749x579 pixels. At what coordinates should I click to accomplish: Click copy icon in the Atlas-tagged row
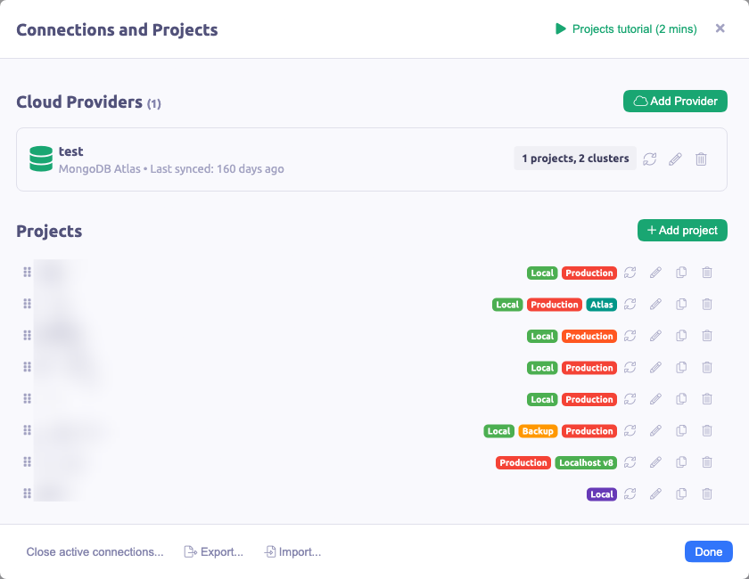pyautogui.click(x=681, y=305)
